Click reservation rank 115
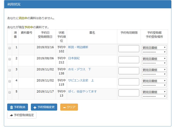The image size is (175, 128). click(62, 84)
